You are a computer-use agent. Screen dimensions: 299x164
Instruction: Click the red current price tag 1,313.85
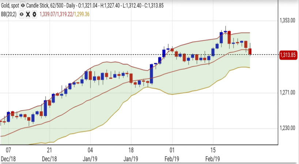[288, 55]
